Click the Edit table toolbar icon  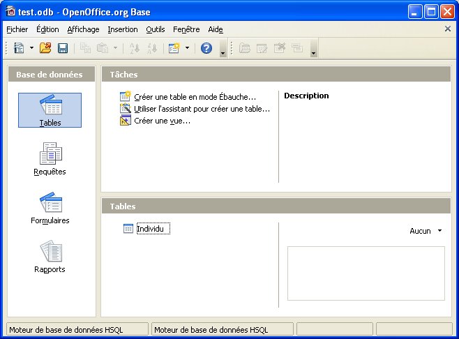point(262,47)
